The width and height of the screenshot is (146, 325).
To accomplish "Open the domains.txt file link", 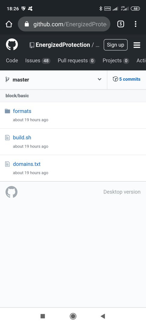I will 27,164.
